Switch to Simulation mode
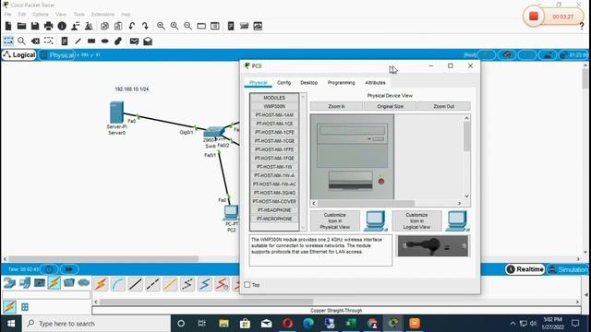The width and height of the screenshot is (591, 332). pyautogui.click(x=569, y=269)
